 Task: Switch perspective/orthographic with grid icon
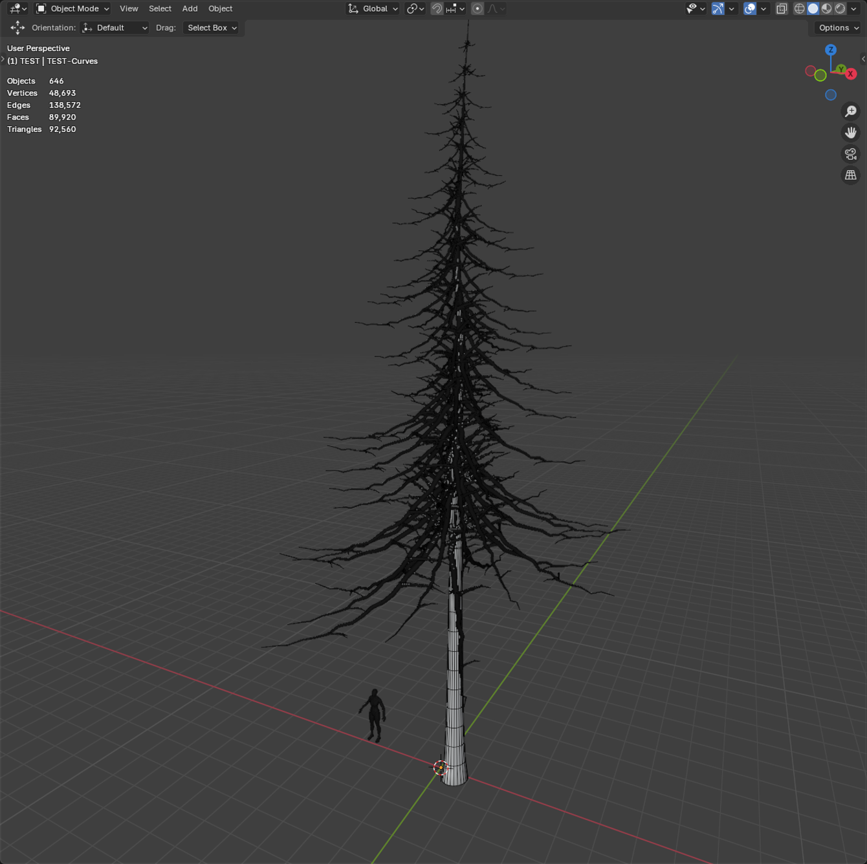pos(850,175)
